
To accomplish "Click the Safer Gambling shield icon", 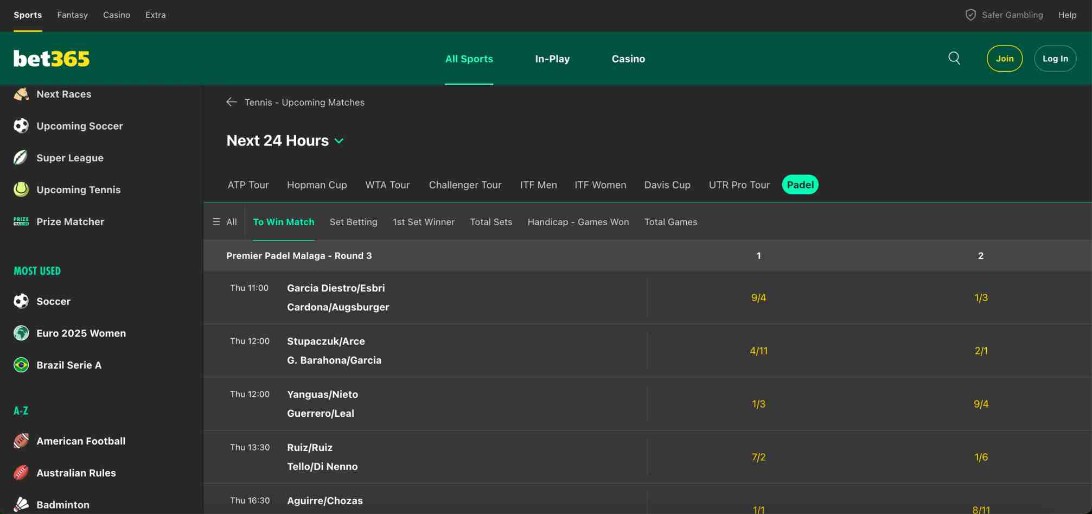I will point(970,15).
